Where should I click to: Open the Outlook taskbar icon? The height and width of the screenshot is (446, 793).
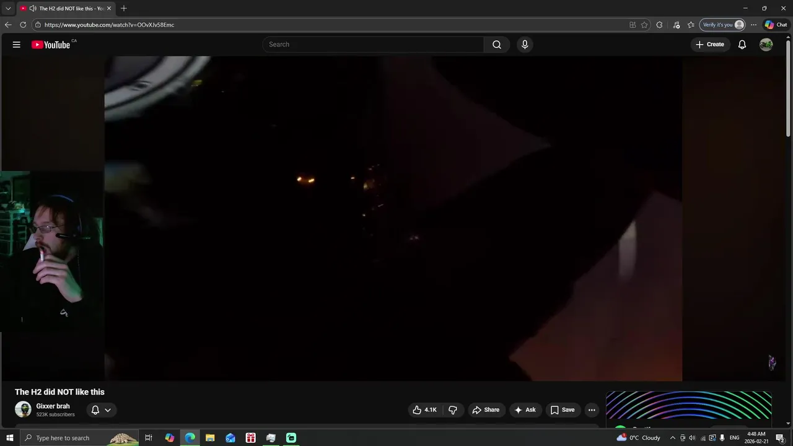230,438
